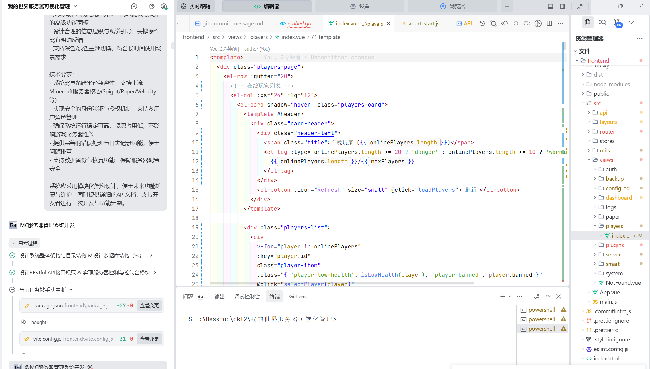
Task: Open the Search icon in the sidebar
Action: coord(602,22)
